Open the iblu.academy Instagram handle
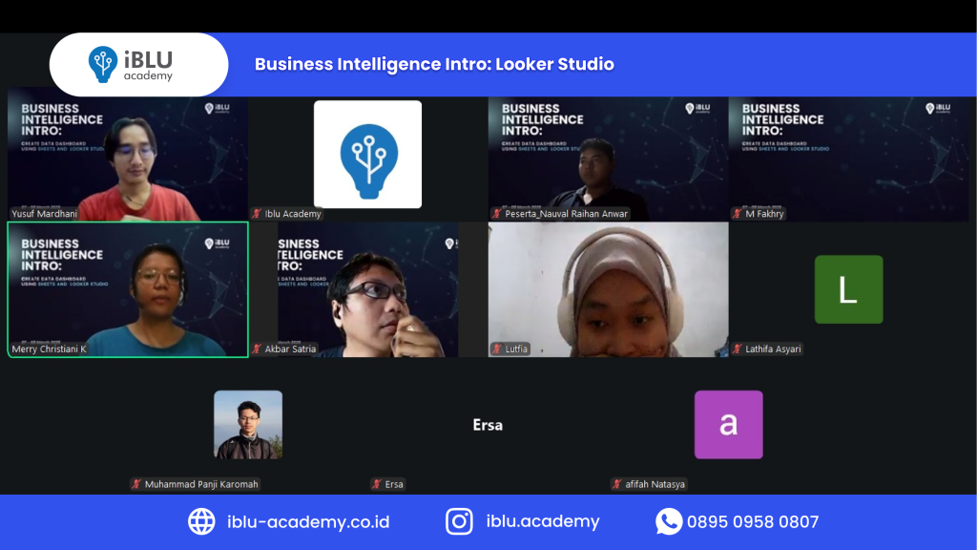This screenshot has width=977, height=550. 543,521
